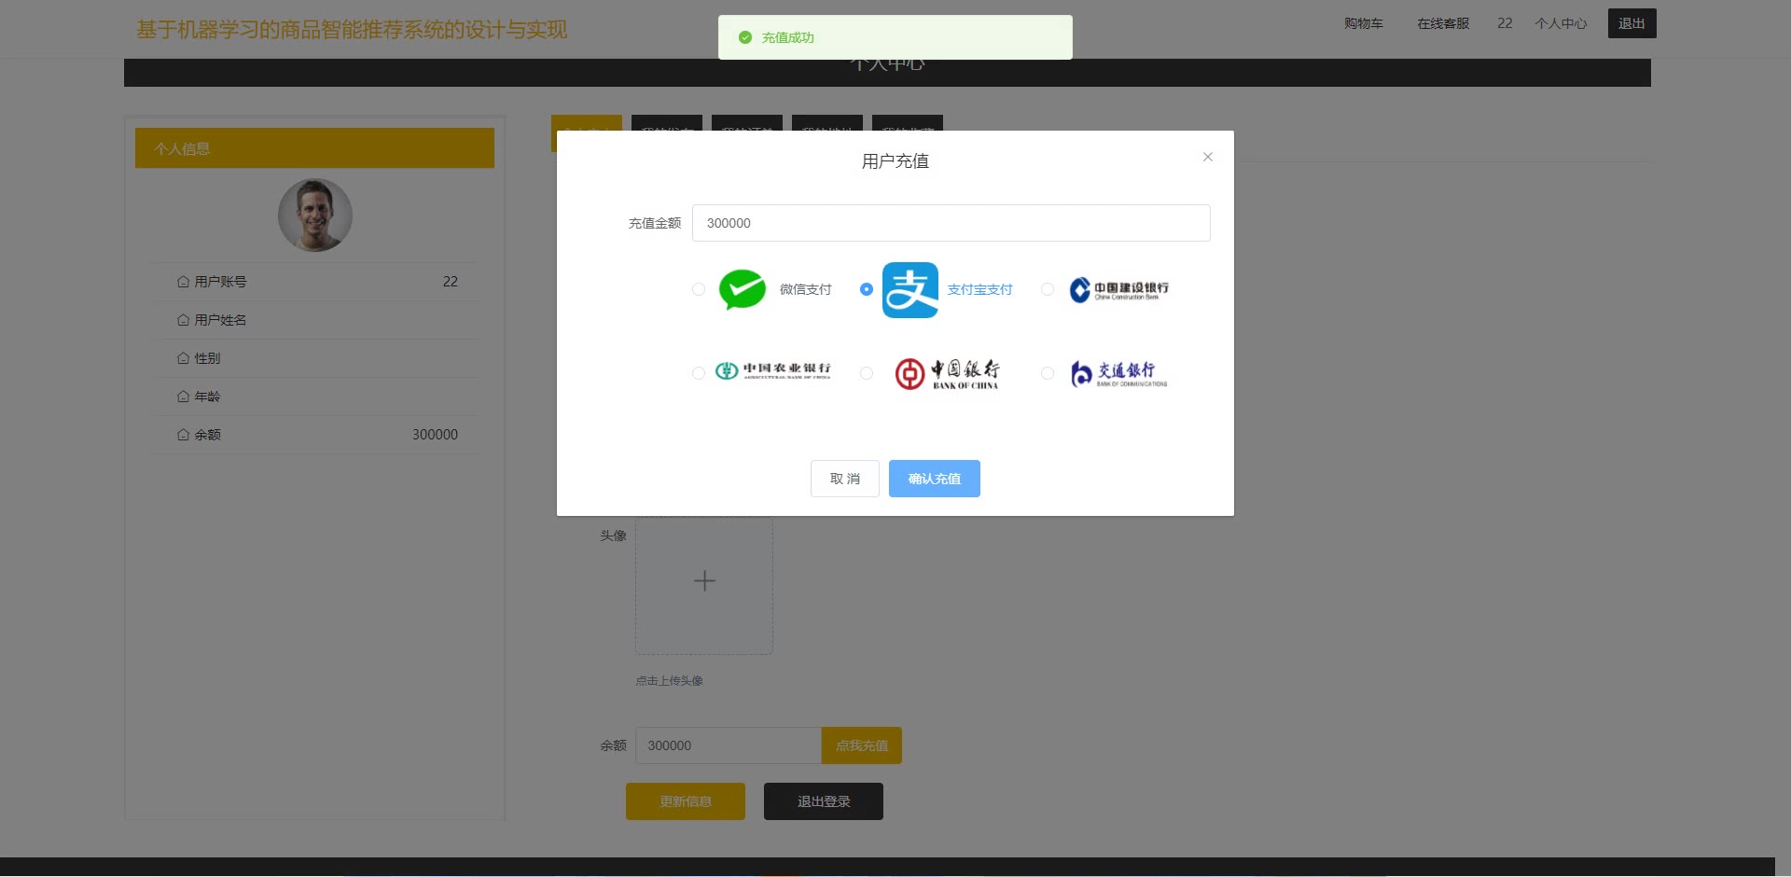1791x877 pixels.
Task: Open 在线客服 in the top navigation
Action: point(1443,23)
